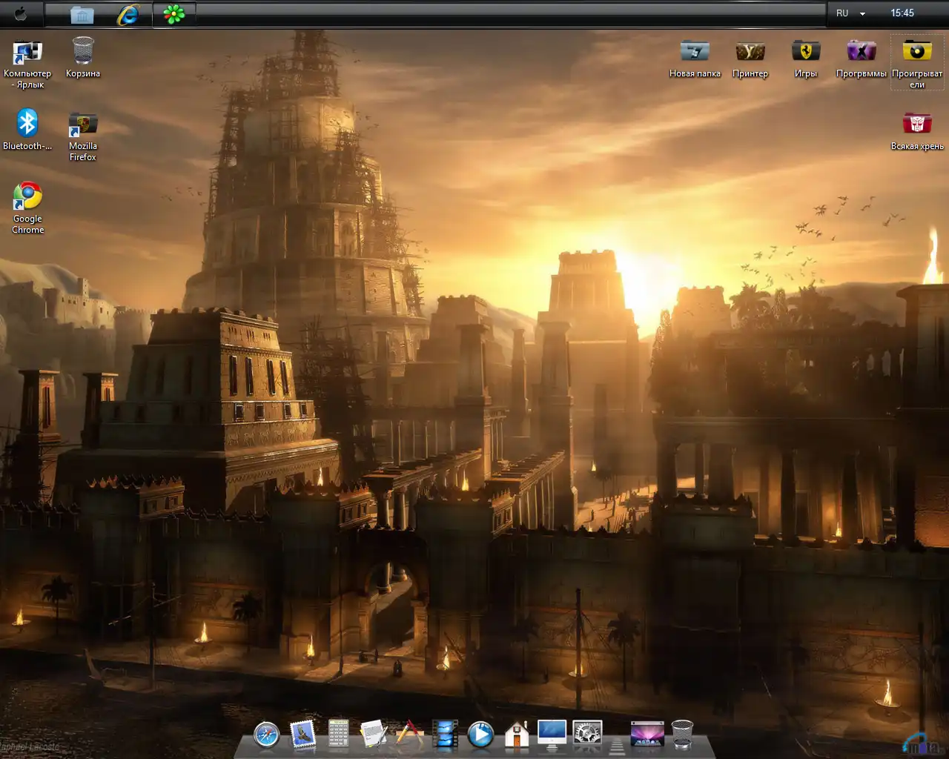
Task: Click the ICQ flower icon in taskbar
Action: [173, 14]
